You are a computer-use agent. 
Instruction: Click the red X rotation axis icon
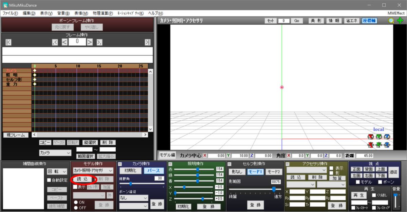pyautogui.click(x=371, y=137)
